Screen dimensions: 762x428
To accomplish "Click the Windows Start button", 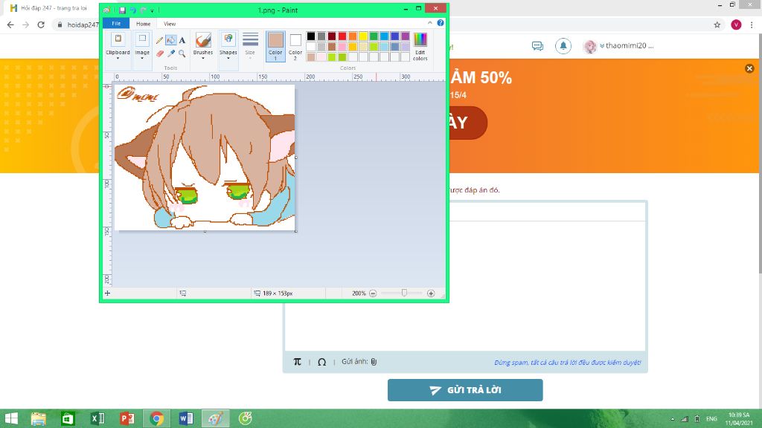I will pyautogui.click(x=10, y=418).
